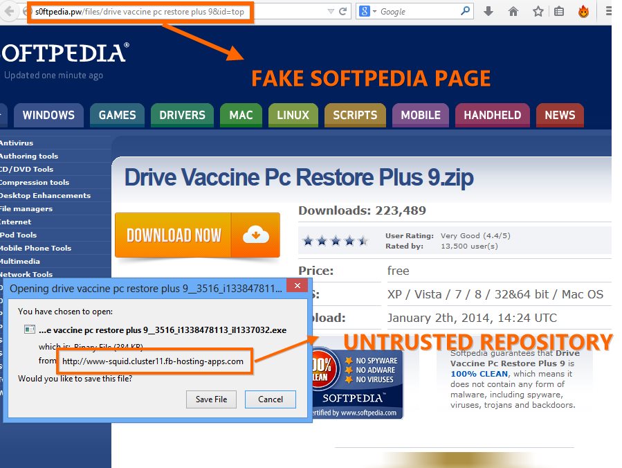Image resolution: width=622 pixels, height=468 pixels.
Task: Click the exe filename in the dialog
Action: point(162,330)
